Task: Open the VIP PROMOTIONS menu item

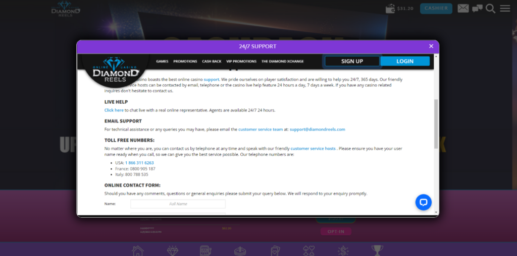Action: 241,61
